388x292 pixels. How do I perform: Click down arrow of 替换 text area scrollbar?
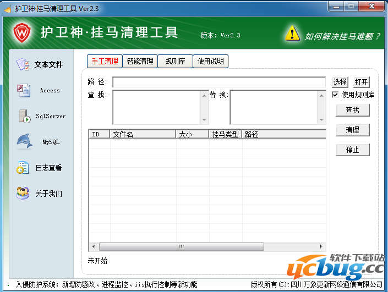pos(321,120)
